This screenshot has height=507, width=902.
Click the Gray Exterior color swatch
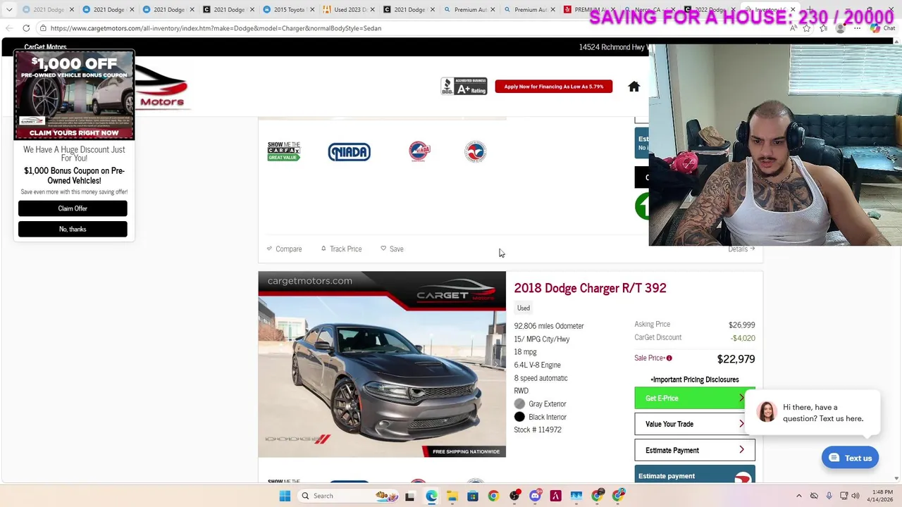pyautogui.click(x=519, y=403)
